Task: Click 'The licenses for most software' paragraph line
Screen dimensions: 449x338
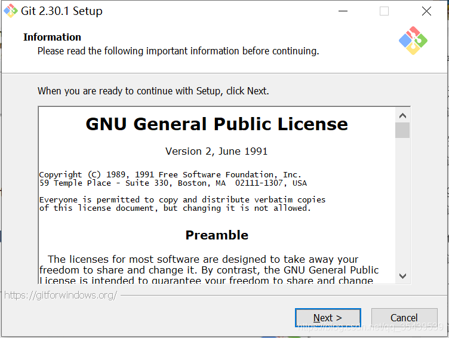Action: pyautogui.click(x=203, y=259)
